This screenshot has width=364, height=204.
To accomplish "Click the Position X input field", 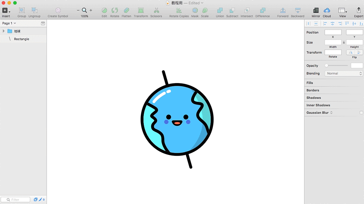I will (x=333, y=32).
